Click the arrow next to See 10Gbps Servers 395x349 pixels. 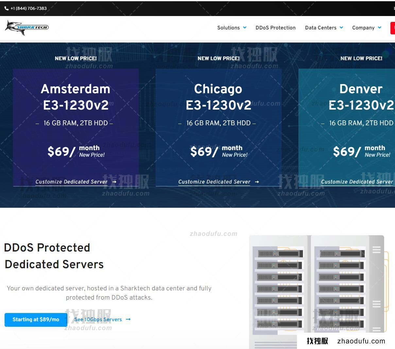pos(128,319)
